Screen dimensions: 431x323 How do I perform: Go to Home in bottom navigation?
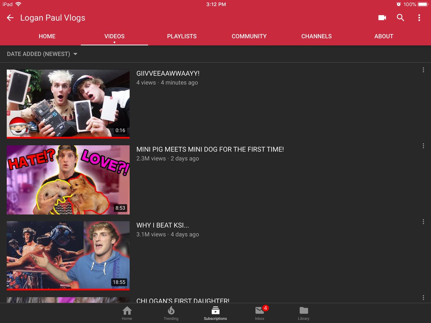pos(127,313)
